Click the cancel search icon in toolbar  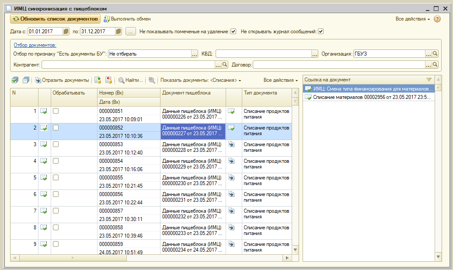[x=152, y=80]
